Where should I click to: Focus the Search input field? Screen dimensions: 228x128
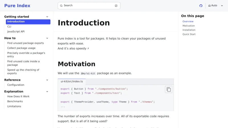click(88, 6)
